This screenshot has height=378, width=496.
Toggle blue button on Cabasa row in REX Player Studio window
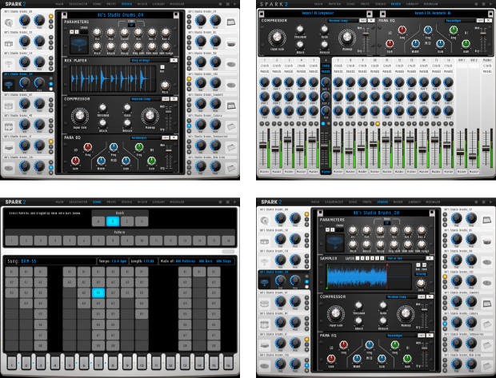[x=189, y=125]
